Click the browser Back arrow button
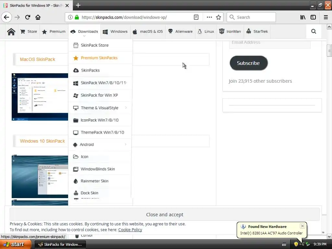The width and height of the screenshot is (332, 249). click(6, 17)
